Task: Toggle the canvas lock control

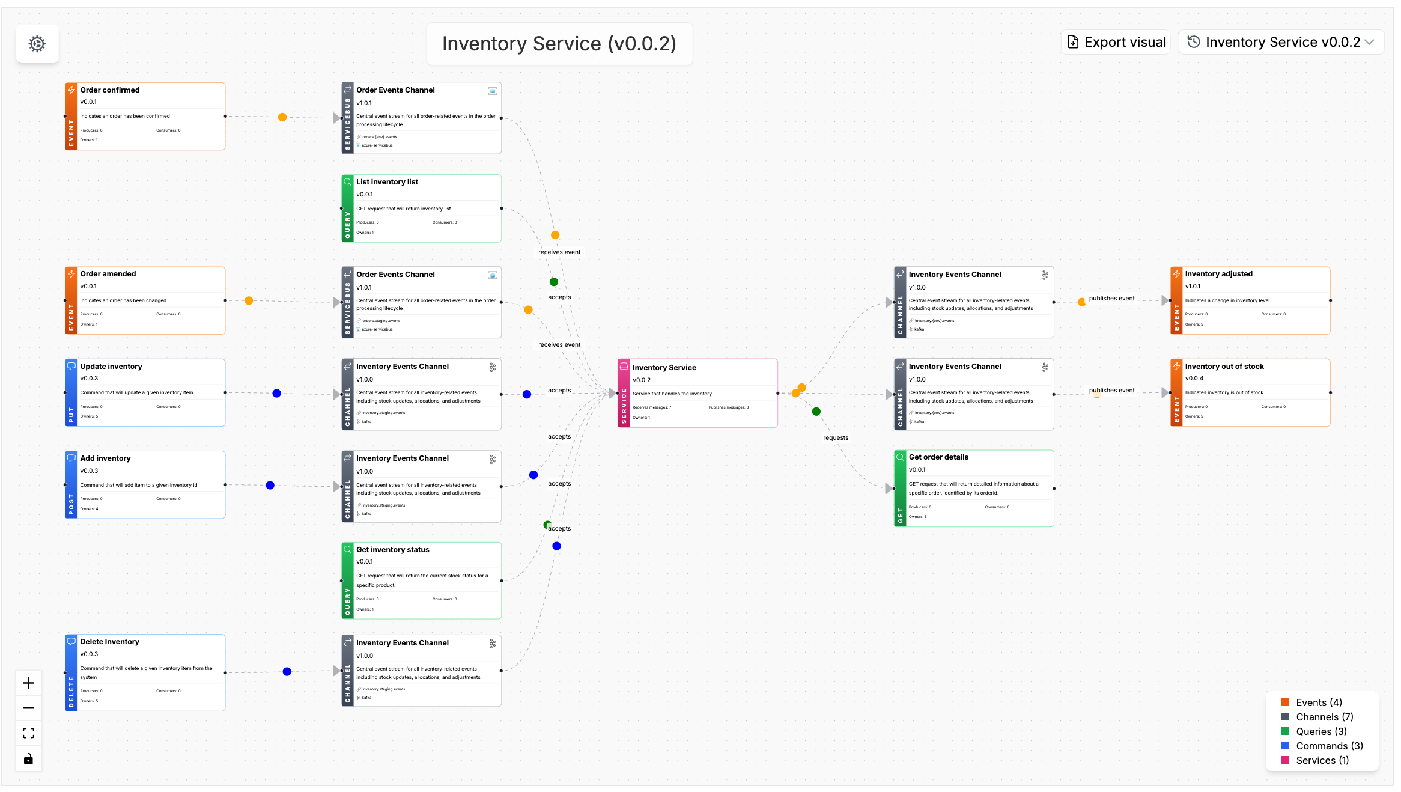Action: [28, 758]
